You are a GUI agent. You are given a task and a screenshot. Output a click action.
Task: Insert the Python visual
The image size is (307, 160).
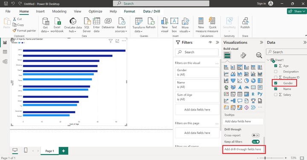(260, 94)
